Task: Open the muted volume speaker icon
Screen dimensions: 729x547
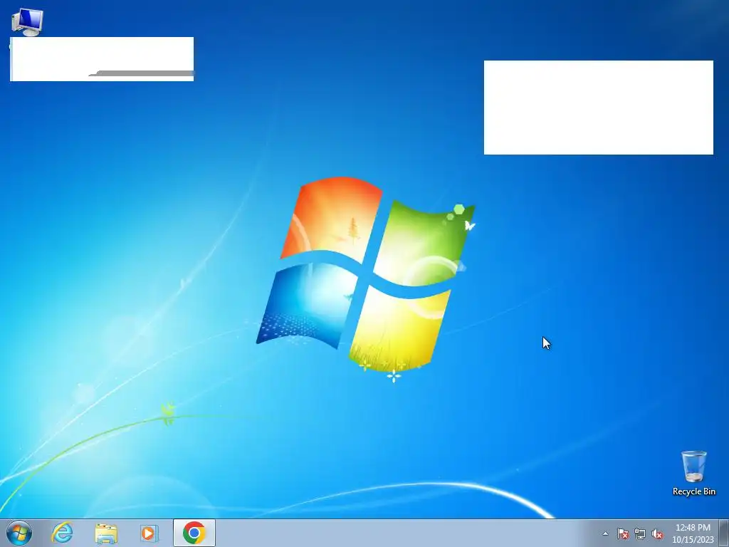Action: coord(657,533)
